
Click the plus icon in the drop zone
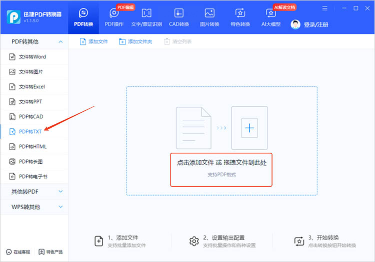(x=249, y=128)
